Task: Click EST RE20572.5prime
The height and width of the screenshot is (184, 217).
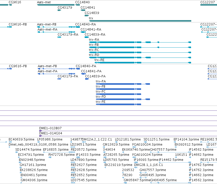Action: tap(84, 150)
